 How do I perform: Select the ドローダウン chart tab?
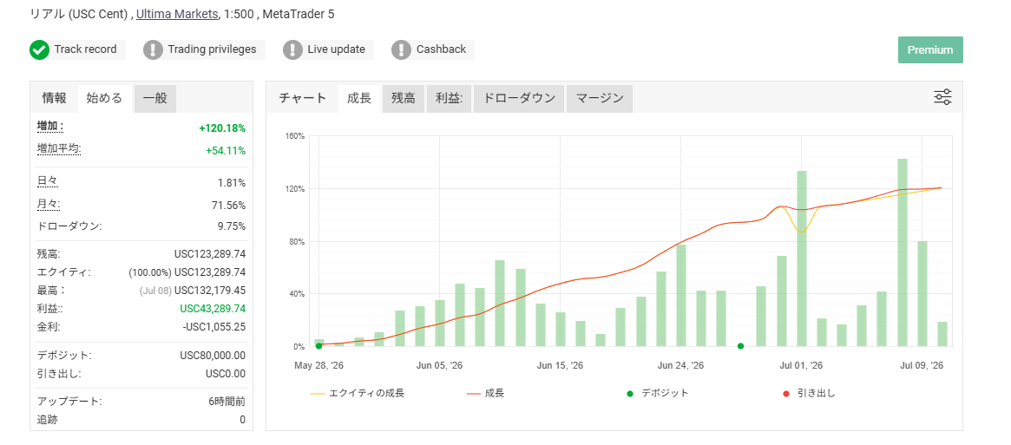519,98
